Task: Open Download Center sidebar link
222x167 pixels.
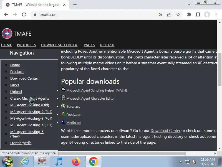Action: coord(24,78)
